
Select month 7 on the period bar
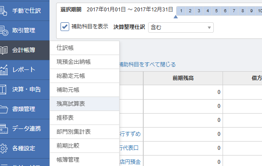tap(234, 11)
